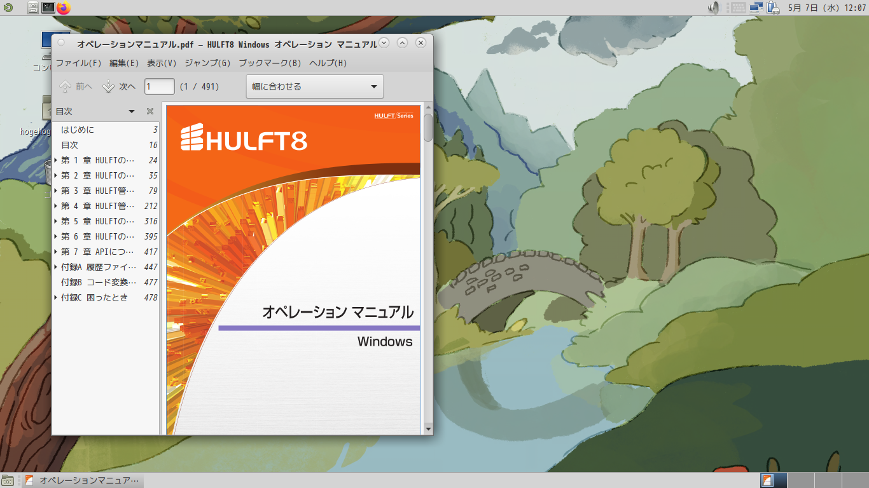Viewport: 869px width, 488px height.
Task: Open the keyboard indicator in system tray
Action: [738, 8]
